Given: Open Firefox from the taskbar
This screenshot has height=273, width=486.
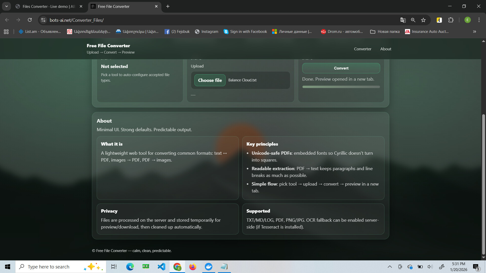Looking at the screenshot, I should click(193, 266).
